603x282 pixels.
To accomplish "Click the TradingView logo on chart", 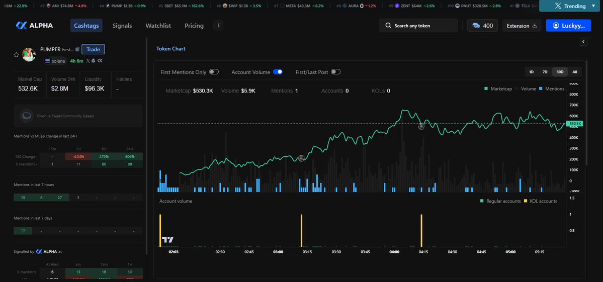I will [167, 240].
